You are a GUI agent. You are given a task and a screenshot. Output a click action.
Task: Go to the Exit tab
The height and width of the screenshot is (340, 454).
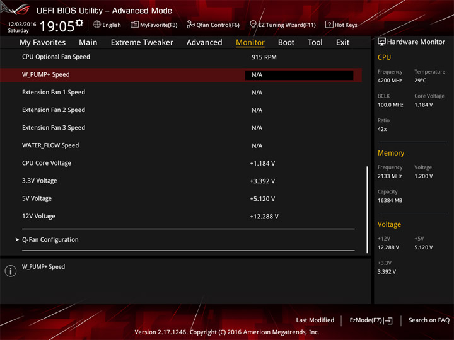click(x=342, y=43)
